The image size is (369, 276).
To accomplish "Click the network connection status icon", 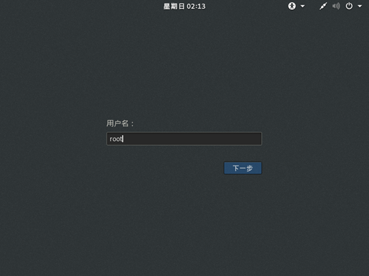I will 323,6.
